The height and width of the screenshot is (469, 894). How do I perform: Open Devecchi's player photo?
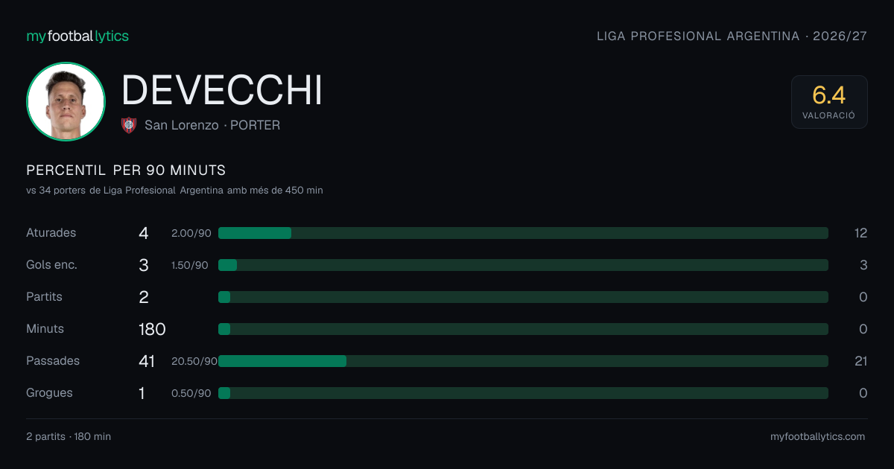click(x=66, y=101)
